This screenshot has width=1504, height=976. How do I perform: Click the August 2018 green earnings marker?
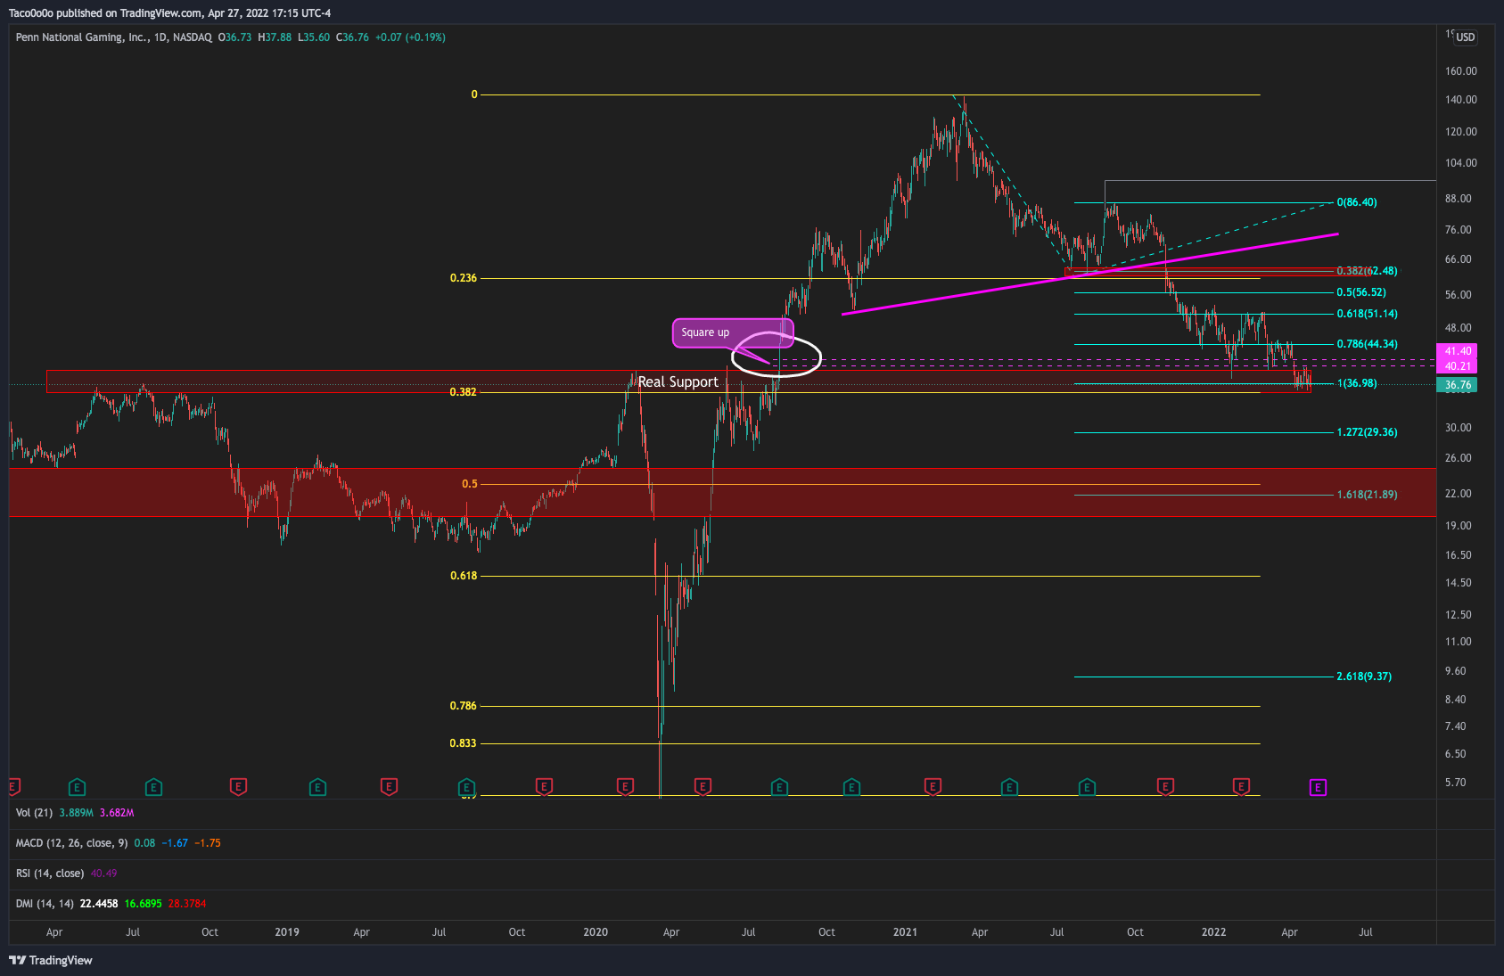[153, 787]
